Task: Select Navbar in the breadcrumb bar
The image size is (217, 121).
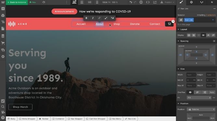Action: (x=44, y=119)
